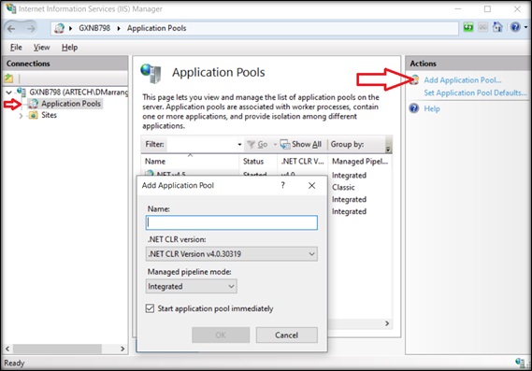Click the Go filter funnel icon
Screen dimensions: 532x371
(x=251, y=145)
